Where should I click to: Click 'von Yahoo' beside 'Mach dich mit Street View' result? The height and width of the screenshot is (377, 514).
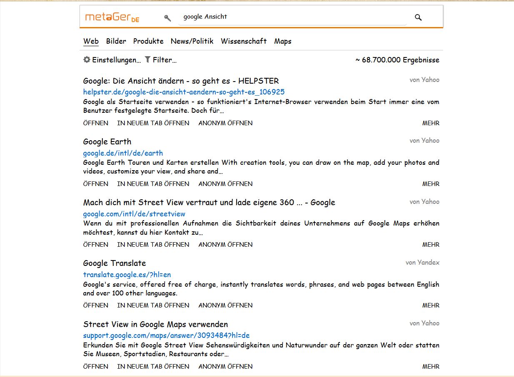click(x=424, y=202)
